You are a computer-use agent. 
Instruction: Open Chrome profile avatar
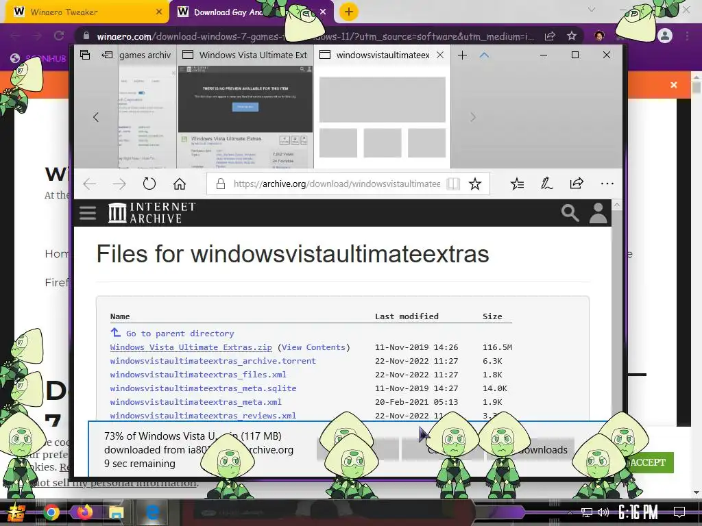[x=665, y=36]
